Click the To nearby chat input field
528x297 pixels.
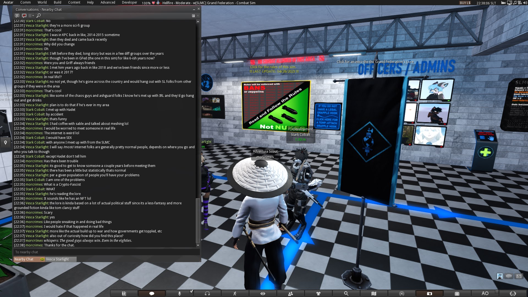[x=106, y=252]
